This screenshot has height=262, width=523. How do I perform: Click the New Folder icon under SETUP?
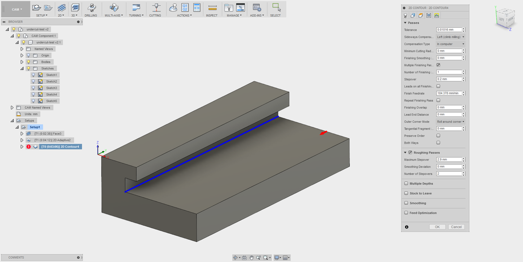pyautogui.click(x=48, y=7)
